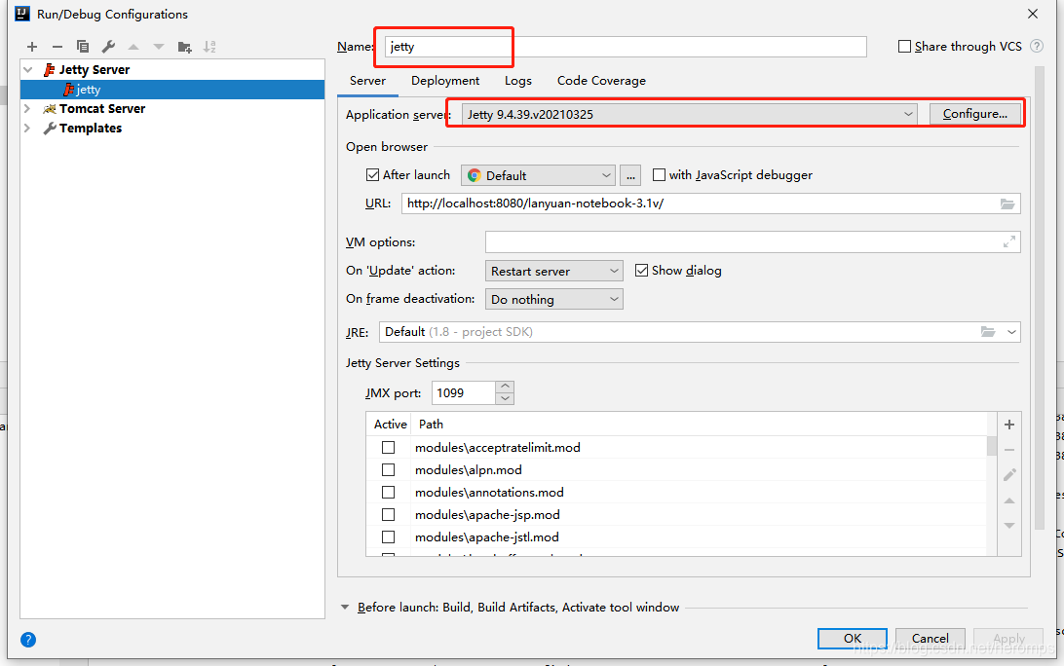Click the VM options input field
Viewport: 1064px width, 666px height.
click(x=752, y=242)
